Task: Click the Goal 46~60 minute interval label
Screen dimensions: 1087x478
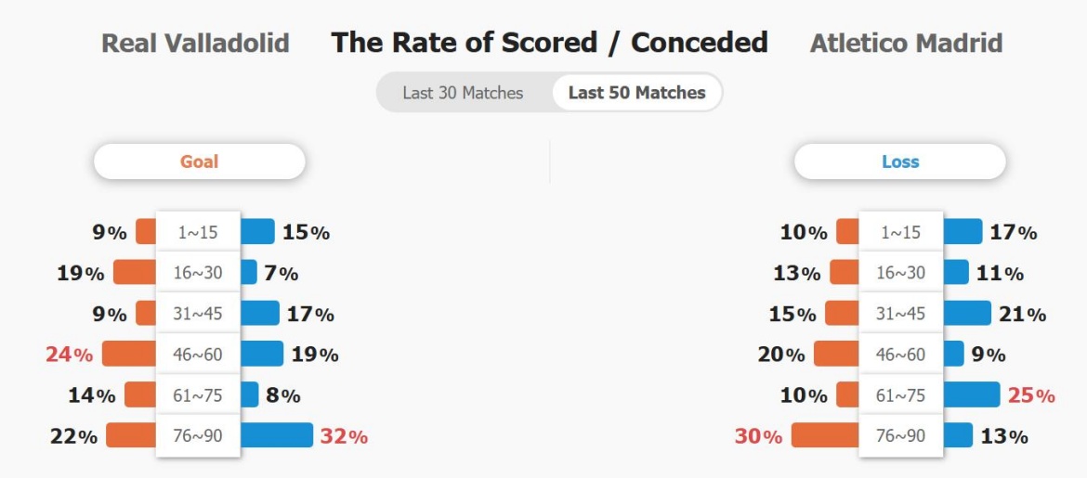Action: pos(198,354)
